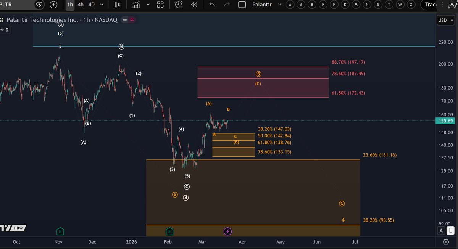The height and width of the screenshot is (249, 458).
Task: Undo the last chart action
Action: 212,5
